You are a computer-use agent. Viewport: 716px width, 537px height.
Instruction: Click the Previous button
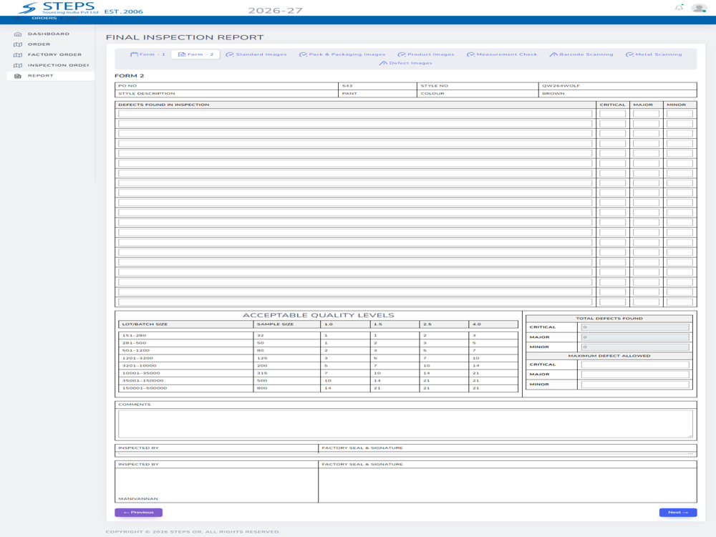pos(138,513)
